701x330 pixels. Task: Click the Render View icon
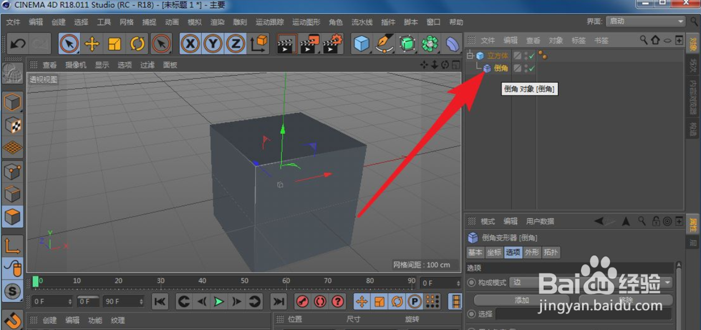(x=287, y=43)
